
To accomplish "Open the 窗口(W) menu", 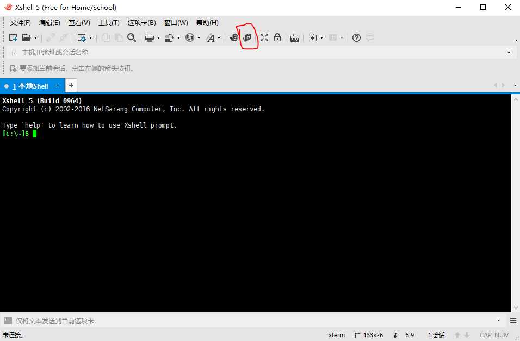I will (176, 22).
